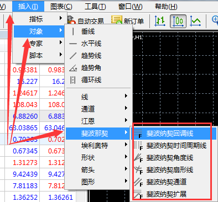Insert a 趋势角 trend angle

point(98,68)
